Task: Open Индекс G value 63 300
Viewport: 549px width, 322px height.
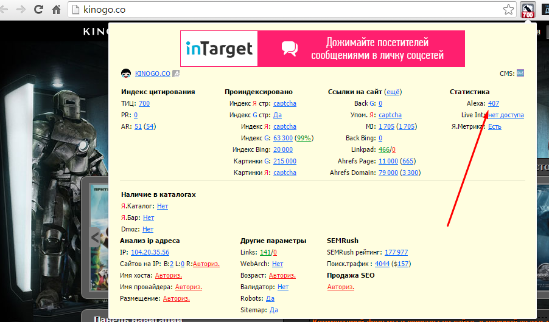Action: [x=283, y=138]
